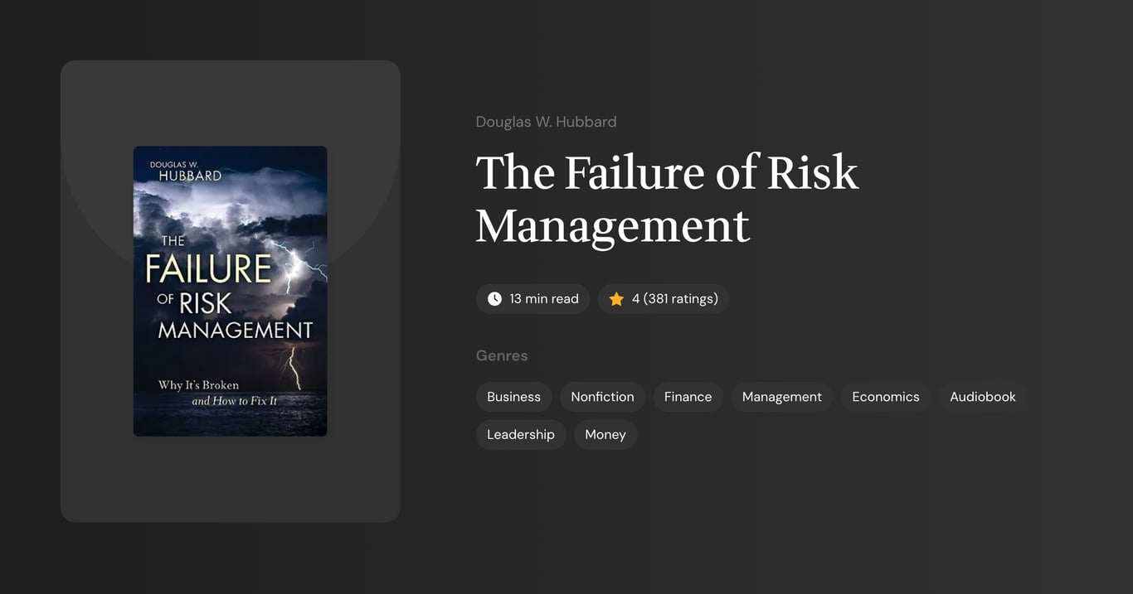Click the book title heading
Image resolution: width=1133 pixels, height=594 pixels.
pos(667,199)
